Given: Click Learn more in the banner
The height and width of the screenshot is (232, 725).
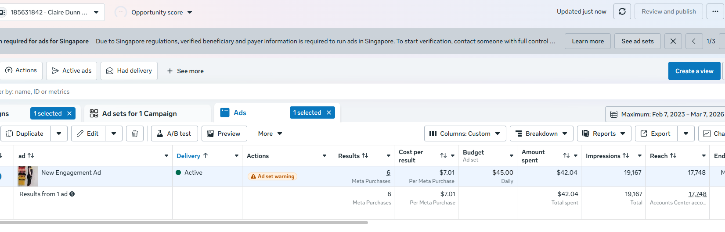Looking at the screenshot, I should click(x=588, y=41).
